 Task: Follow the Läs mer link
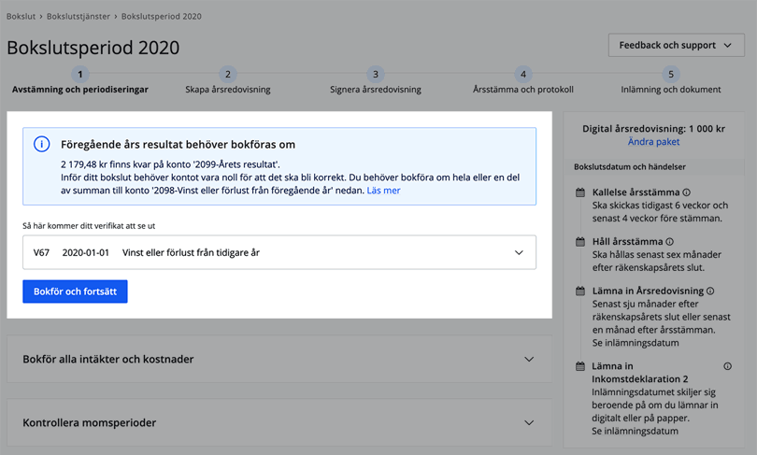(x=383, y=191)
